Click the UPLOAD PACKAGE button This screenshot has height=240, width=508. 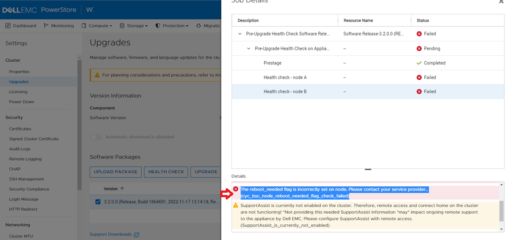[x=116, y=172]
